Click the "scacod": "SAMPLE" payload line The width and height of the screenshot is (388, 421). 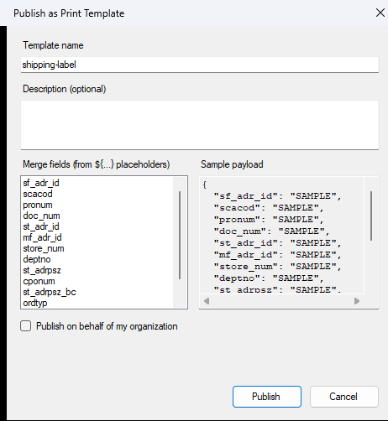[269, 208]
